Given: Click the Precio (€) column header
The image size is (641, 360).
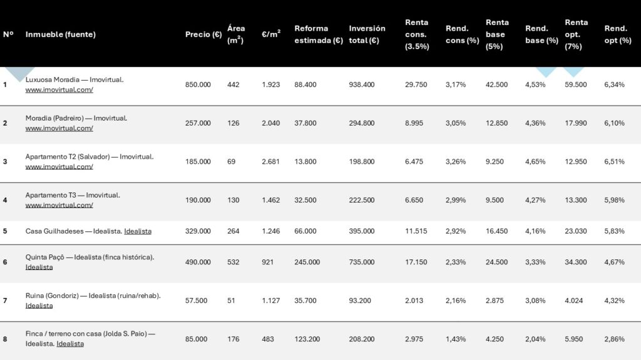Looking at the screenshot, I should pos(203,34).
